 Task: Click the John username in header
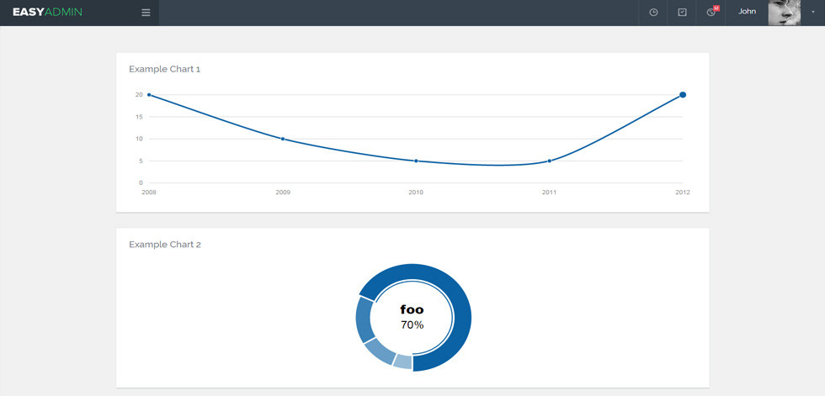coord(748,11)
